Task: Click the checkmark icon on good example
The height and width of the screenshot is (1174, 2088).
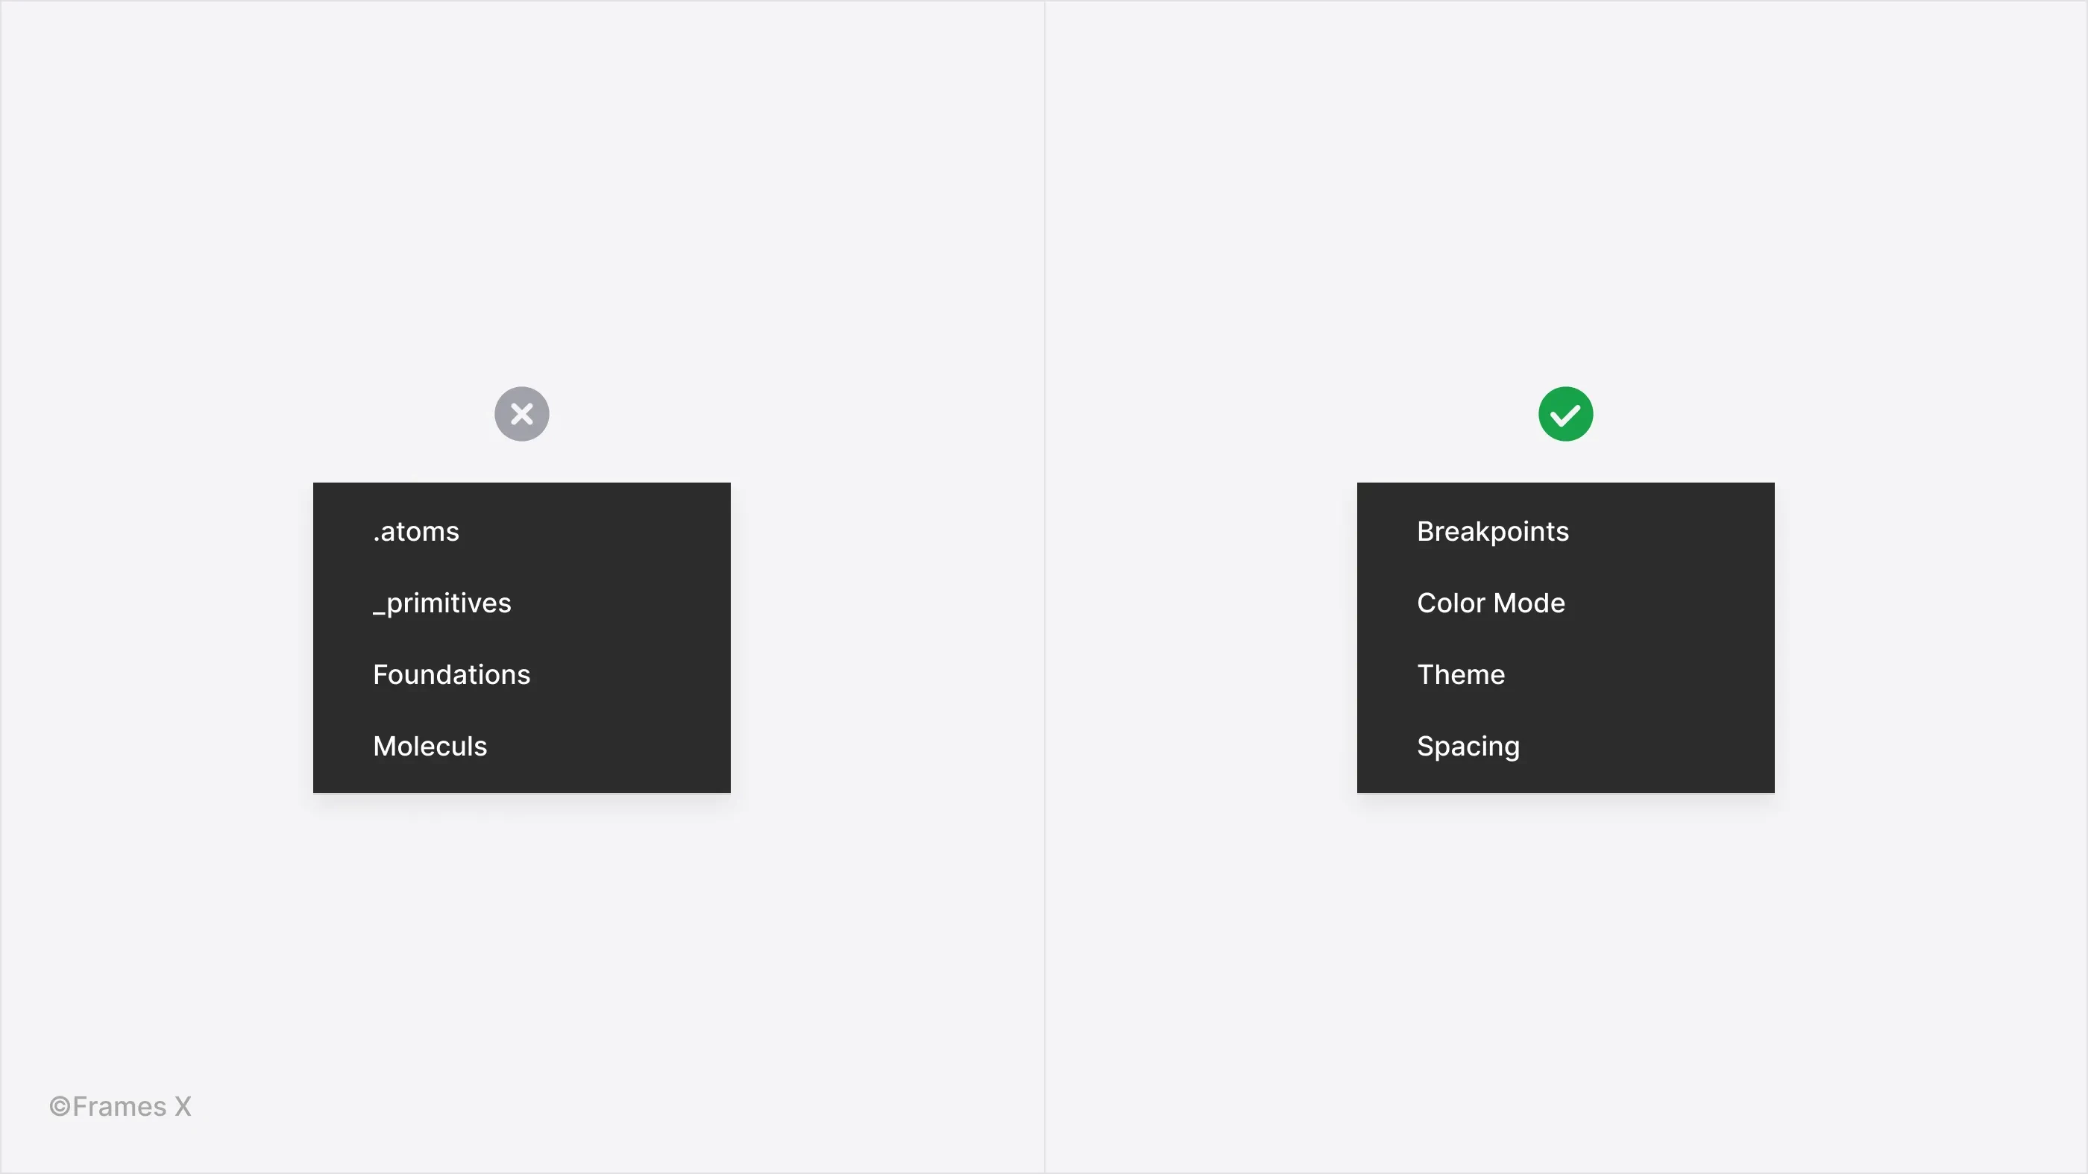Action: 1566,413
